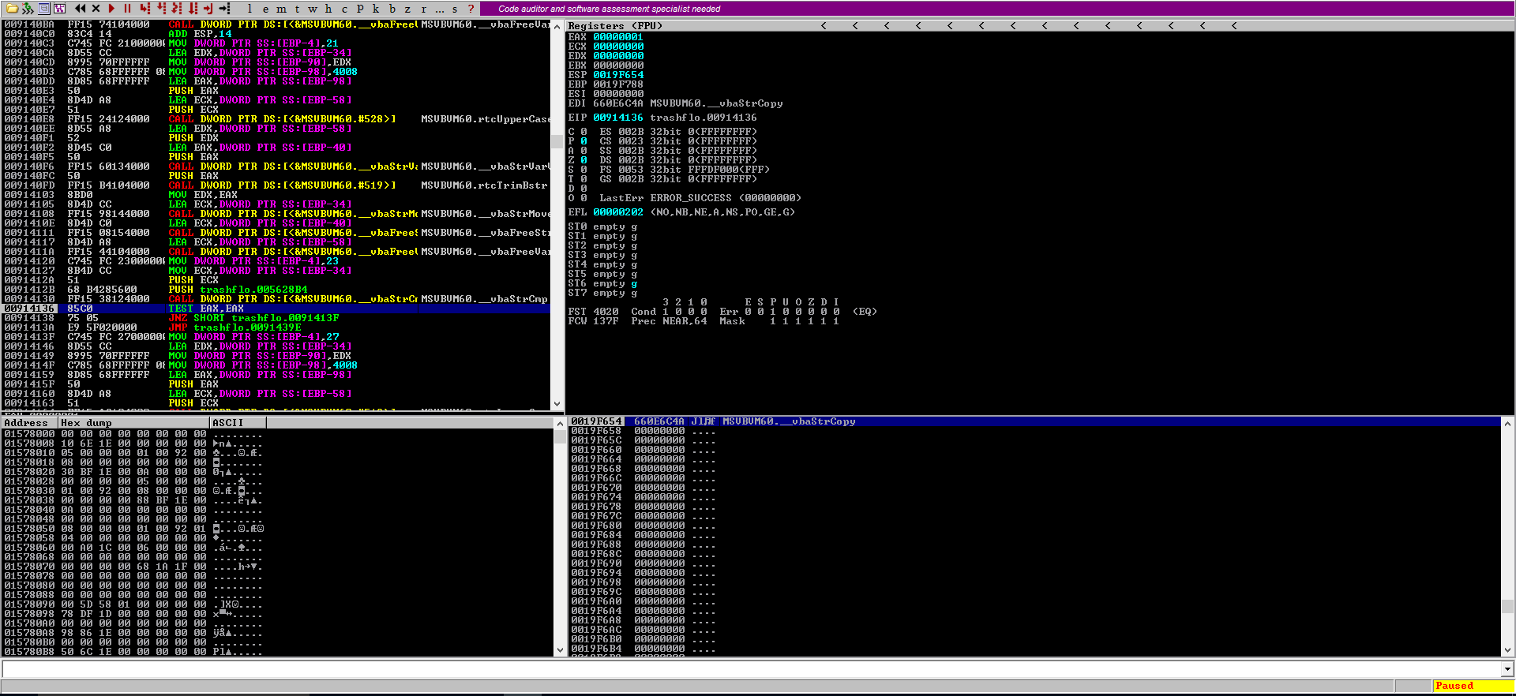Click the Hex dump column header

pyautogui.click(x=133, y=423)
